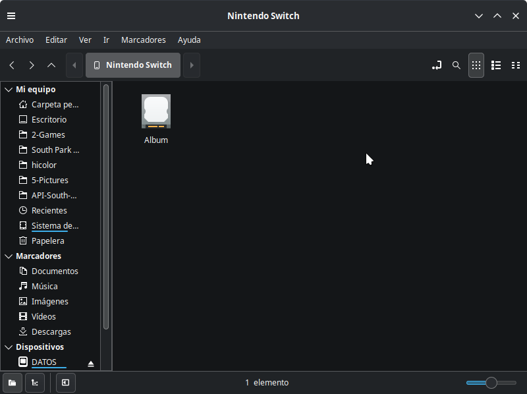Select the Album storage icon
The image size is (527, 394).
point(156,111)
